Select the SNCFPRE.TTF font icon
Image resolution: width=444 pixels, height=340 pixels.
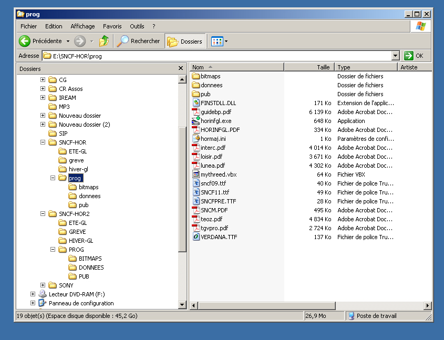click(x=196, y=201)
